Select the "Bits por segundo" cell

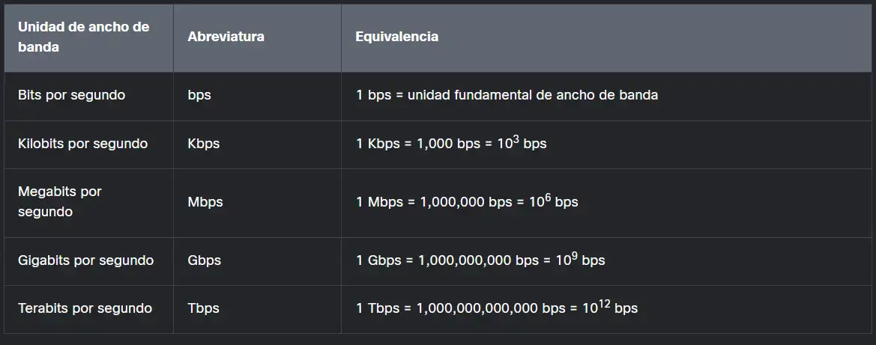pos(71,96)
